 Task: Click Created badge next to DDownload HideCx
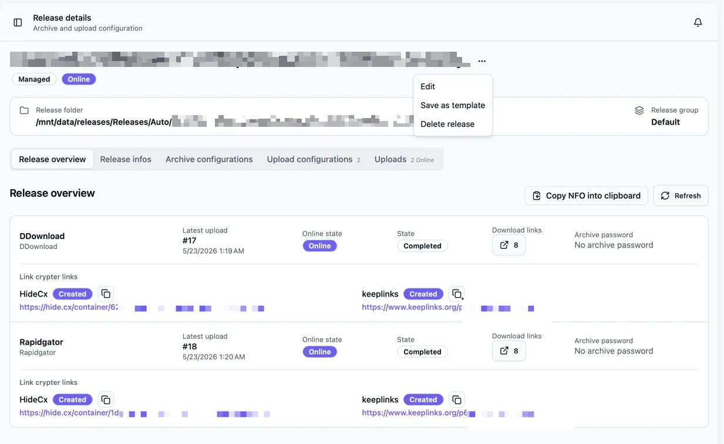pos(73,294)
